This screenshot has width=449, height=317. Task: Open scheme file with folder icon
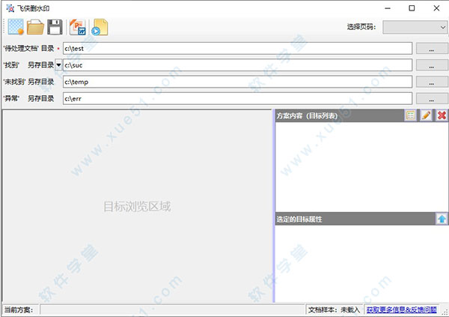click(35, 27)
